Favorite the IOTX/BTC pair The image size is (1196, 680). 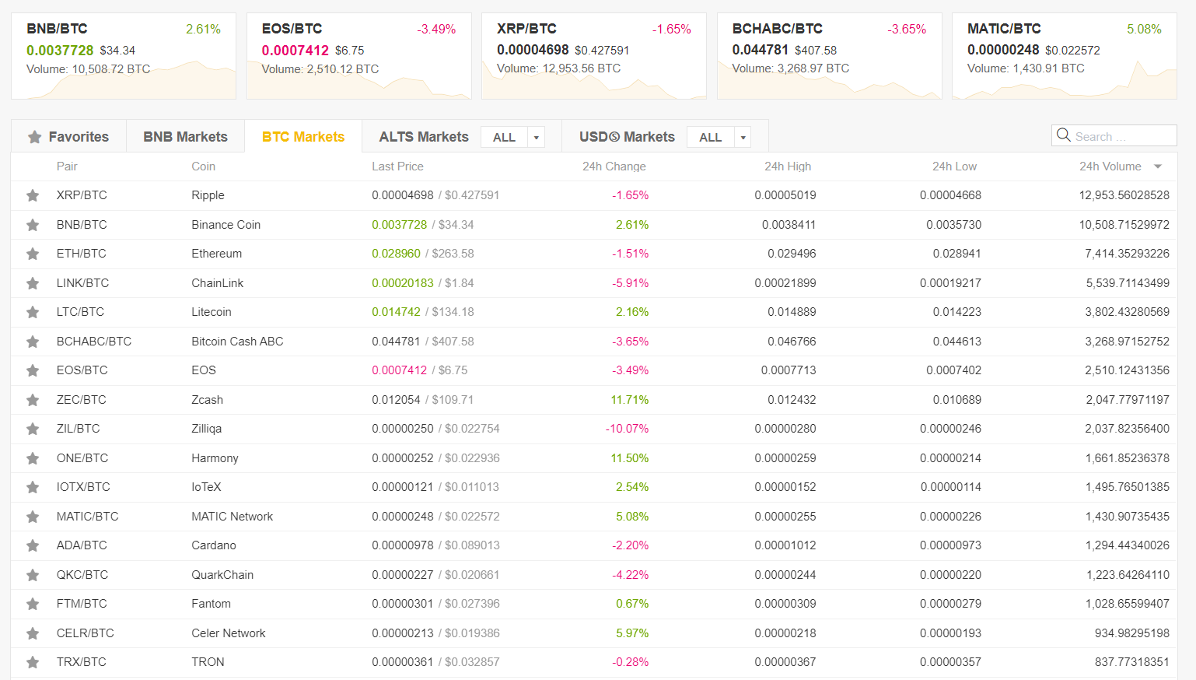33,488
